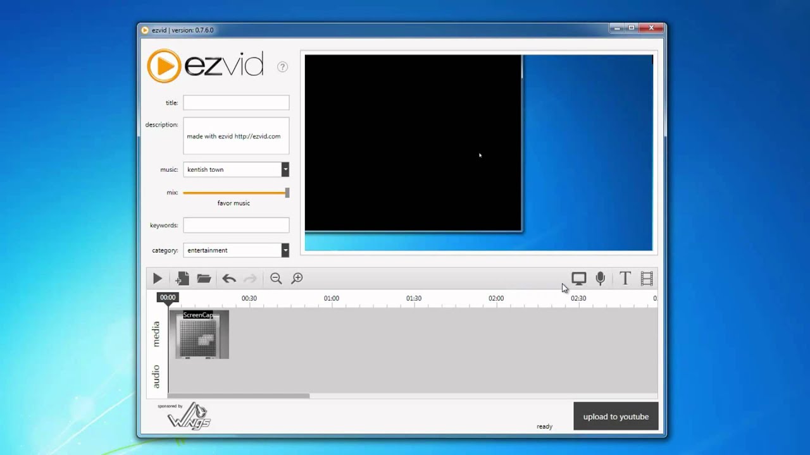Zoom out the timeline
Screen dimensions: 810x455
pos(276,279)
